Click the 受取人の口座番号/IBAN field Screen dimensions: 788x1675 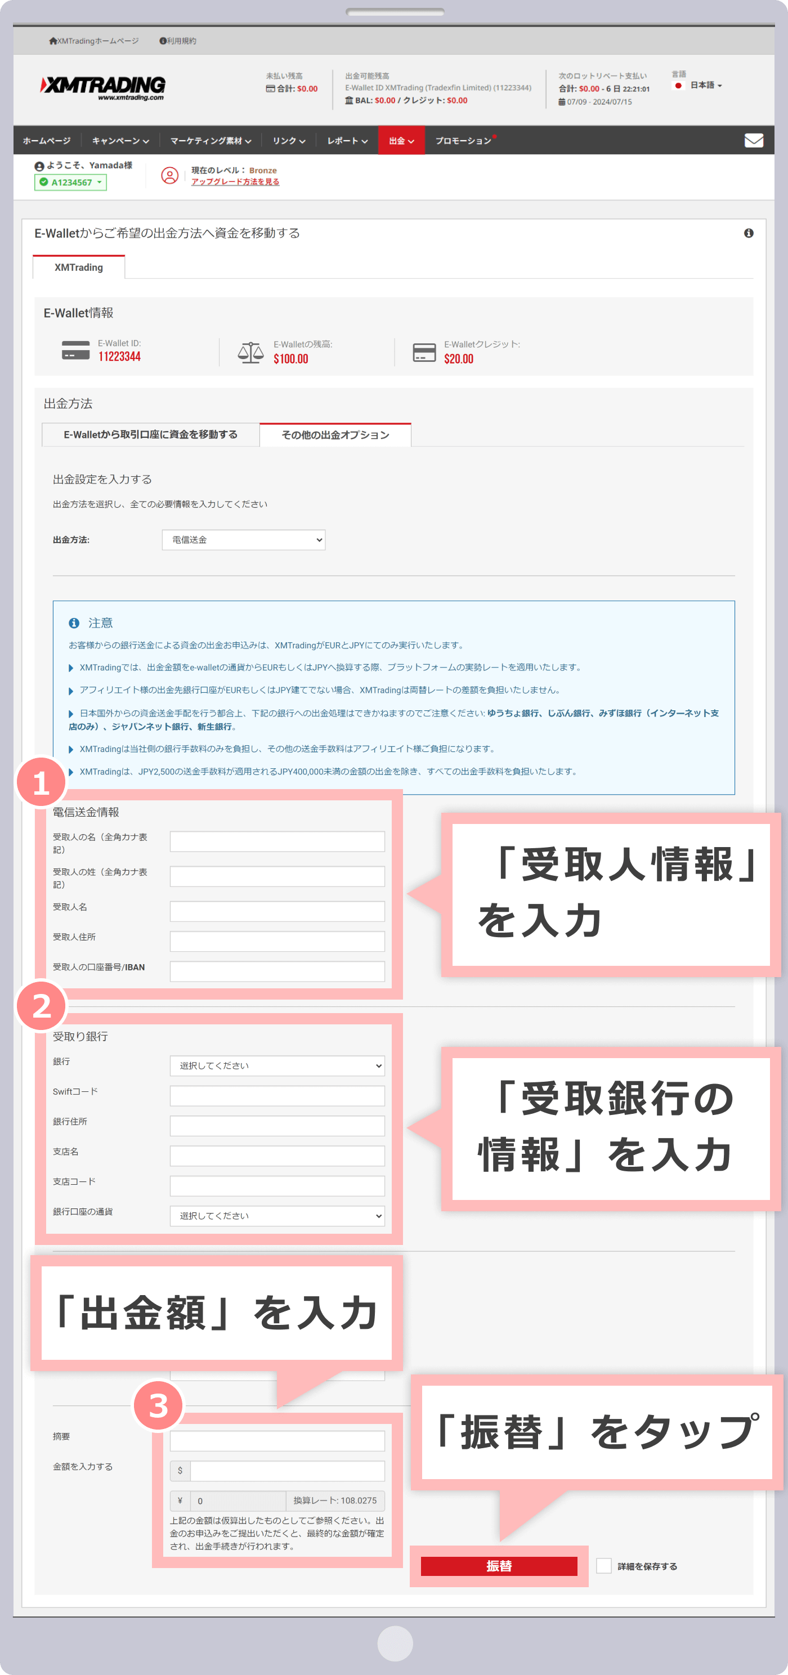[277, 971]
